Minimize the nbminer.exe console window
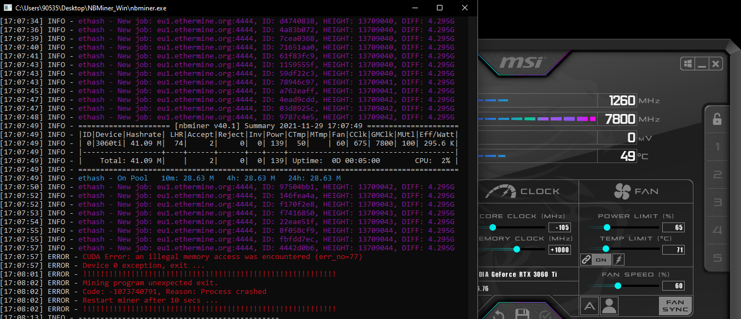The image size is (741, 319). (x=415, y=8)
